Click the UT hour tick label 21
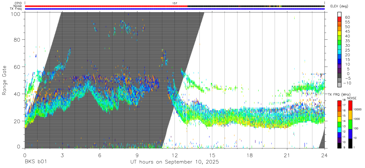 pos(287,155)
